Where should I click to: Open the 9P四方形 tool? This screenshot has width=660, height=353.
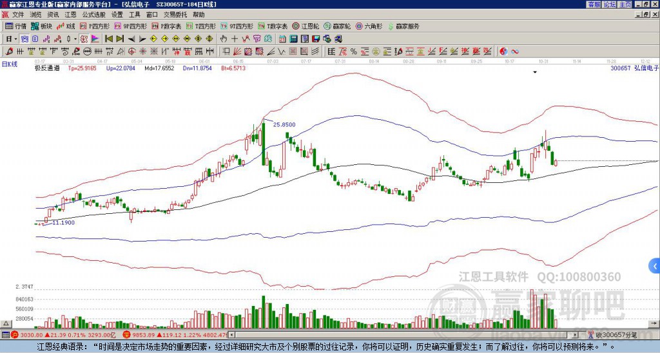pos(131,26)
